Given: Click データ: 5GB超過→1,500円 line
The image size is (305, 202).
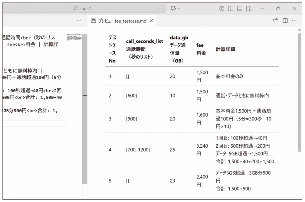Looking at the screenshot, I should click(x=241, y=154).
